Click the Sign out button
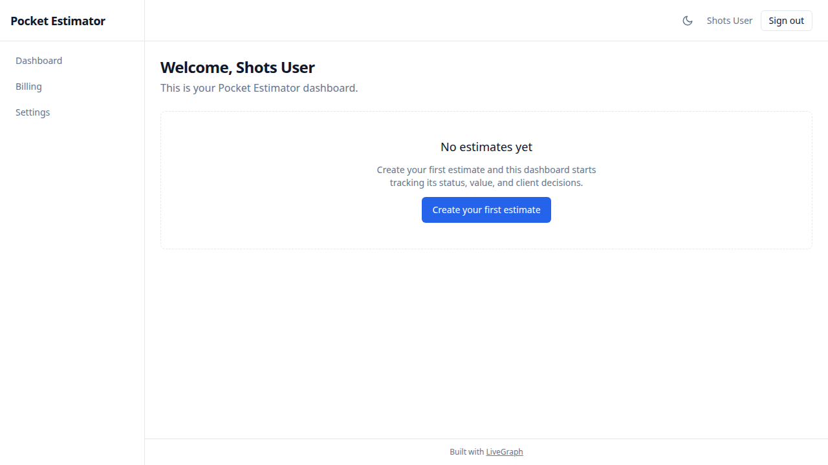Image resolution: width=828 pixels, height=465 pixels. click(786, 21)
